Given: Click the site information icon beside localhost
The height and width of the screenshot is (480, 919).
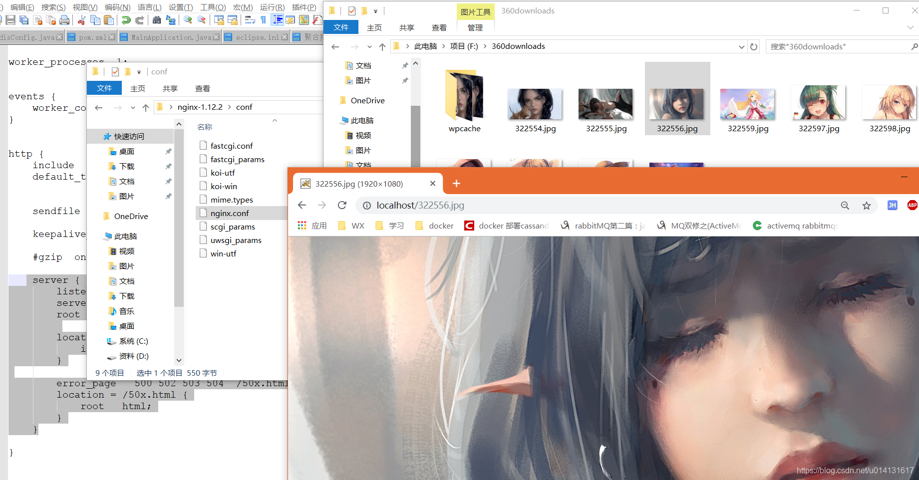Looking at the screenshot, I should (x=366, y=206).
